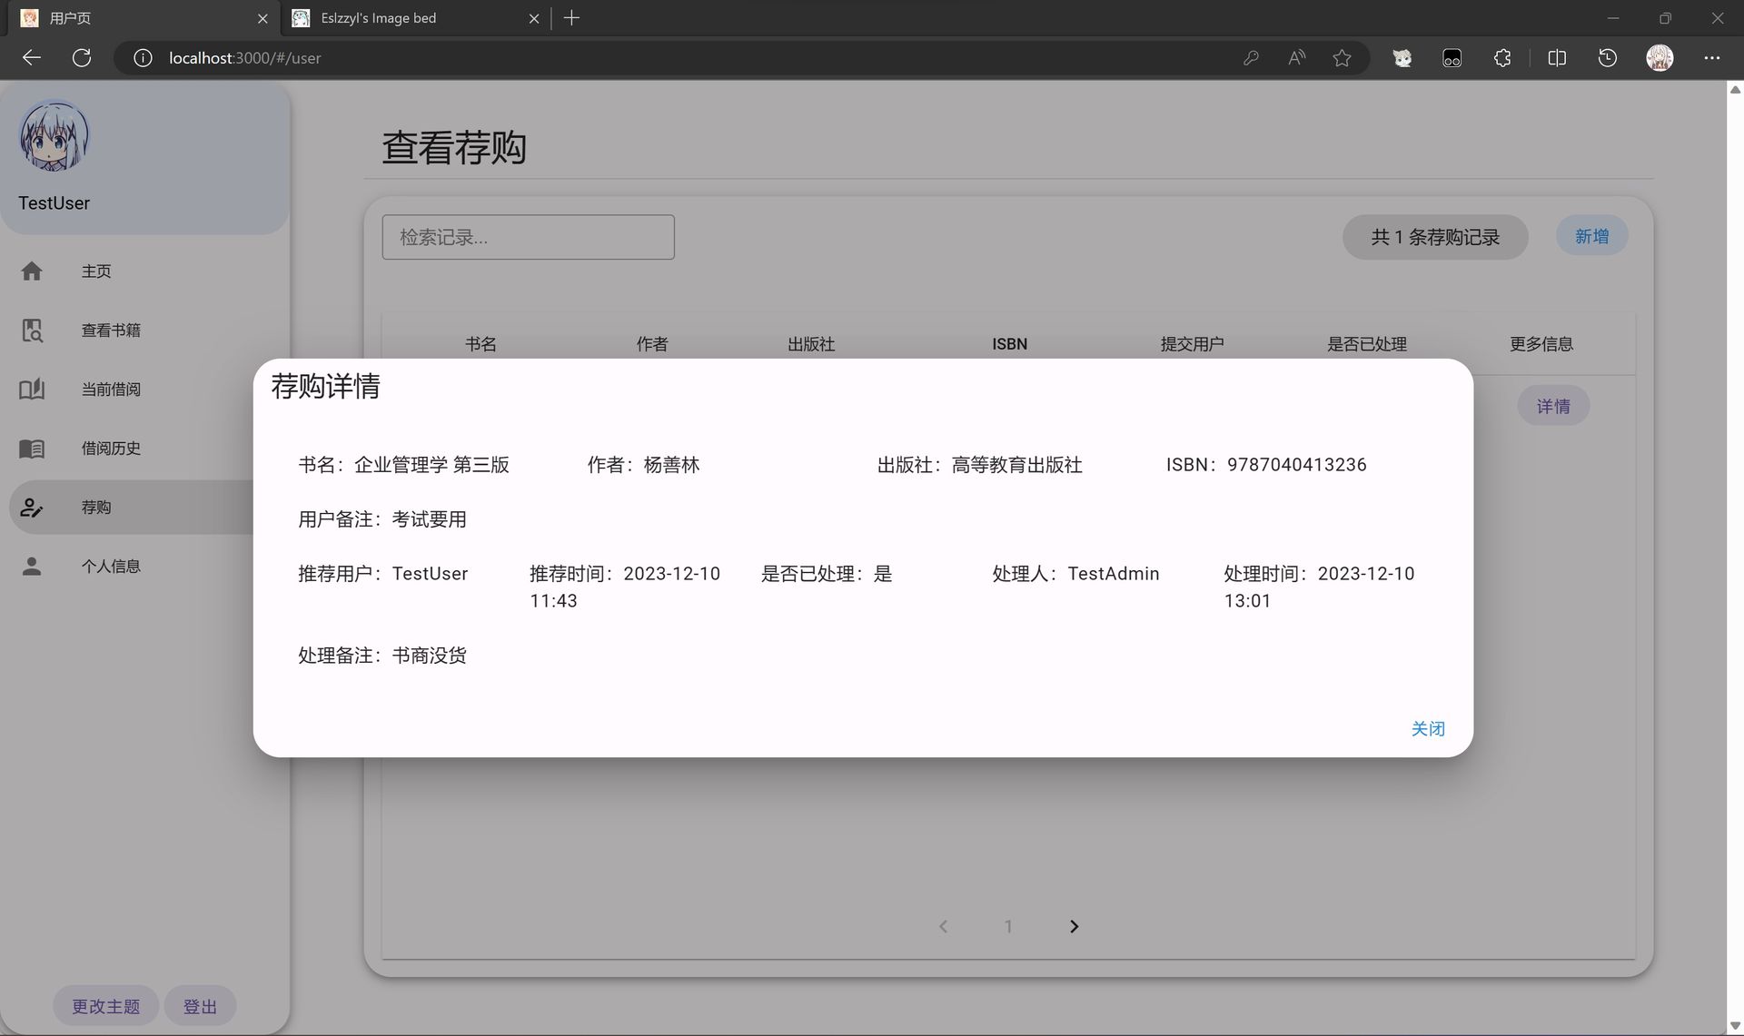Click the vertical scrollbar down arrow
The image size is (1744, 1036).
pos(1734,1025)
